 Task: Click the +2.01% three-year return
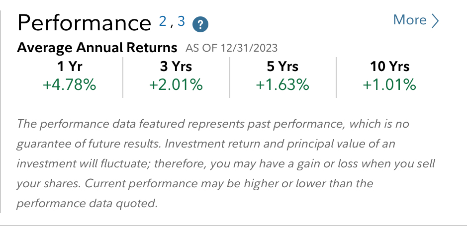176,85
